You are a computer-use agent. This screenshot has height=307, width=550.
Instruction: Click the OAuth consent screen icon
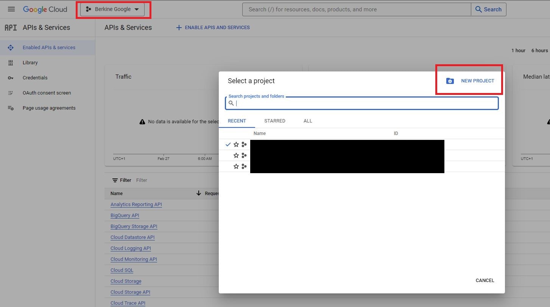pos(11,93)
